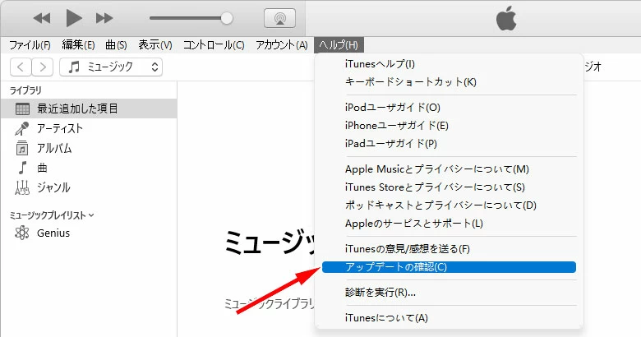Screen dimensions: 641x337
Task: Open the アカウント(A) menu
Action: (x=281, y=44)
